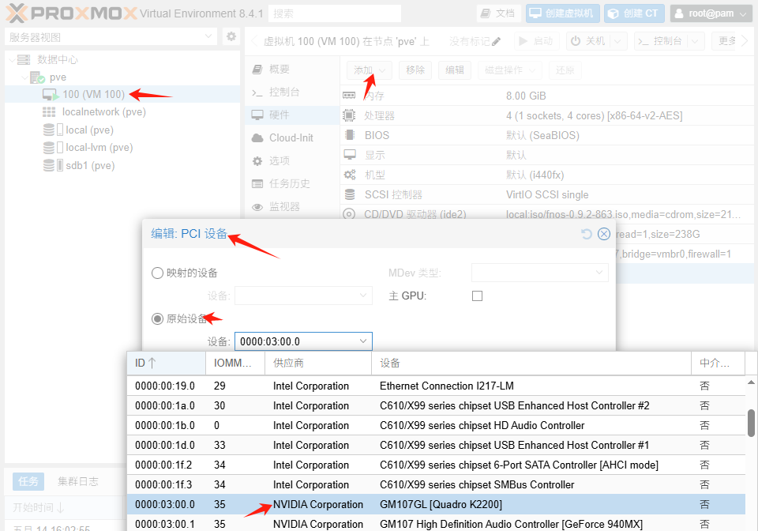The height and width of the screenshot is (531, 758).
Task: Close the Edit PCI Device dialog
Action: click(x=604, y=234)
